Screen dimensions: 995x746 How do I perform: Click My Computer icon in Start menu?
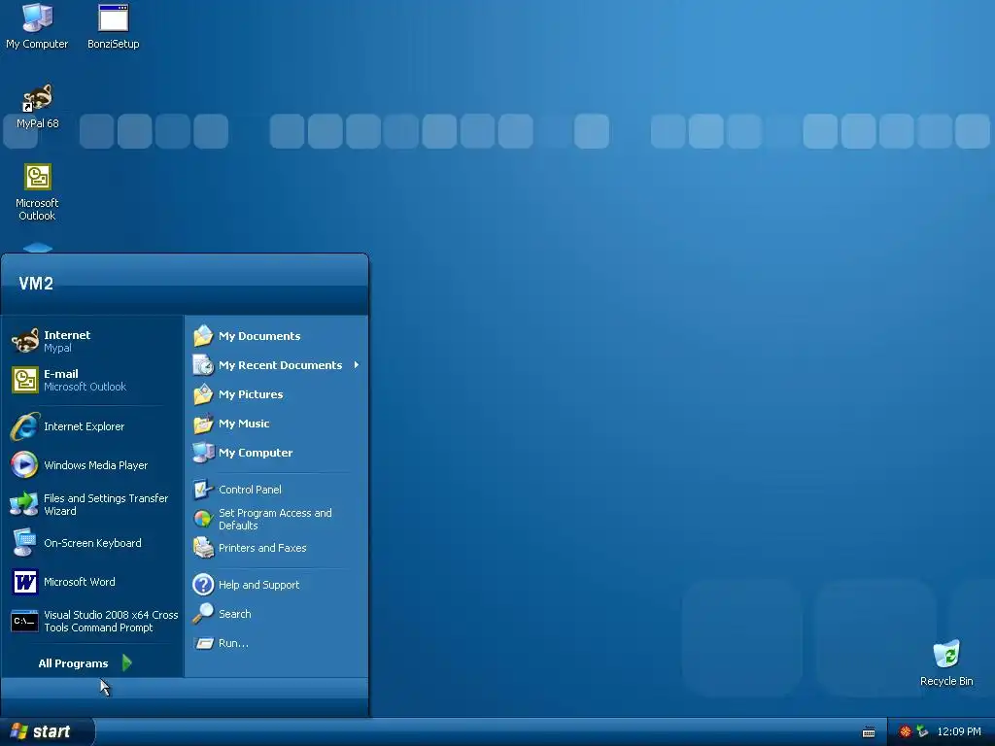[x=203, y=453]
